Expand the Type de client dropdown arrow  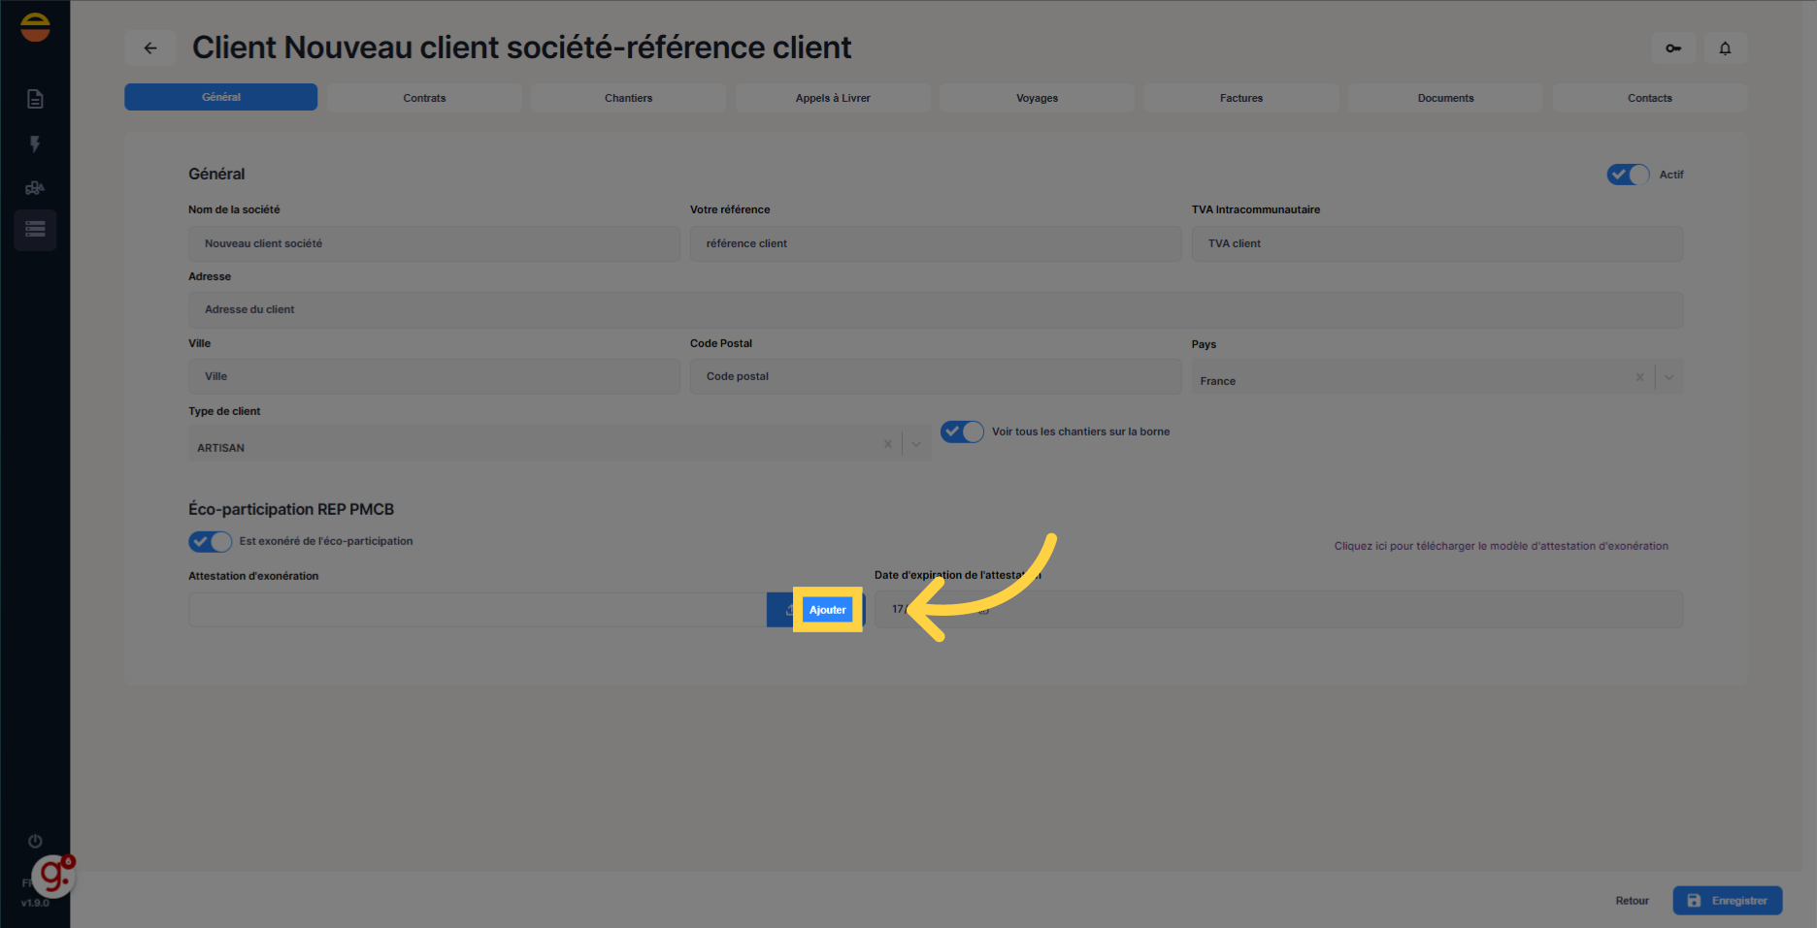click(916, 444)
